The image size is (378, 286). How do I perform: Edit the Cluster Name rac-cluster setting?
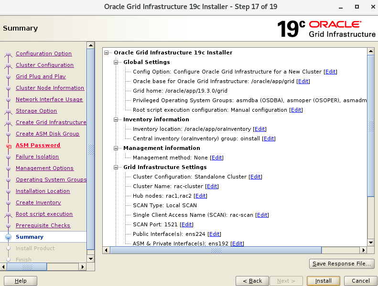212,186
